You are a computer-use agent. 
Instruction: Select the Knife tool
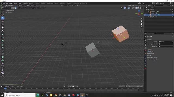click(2, 54)
